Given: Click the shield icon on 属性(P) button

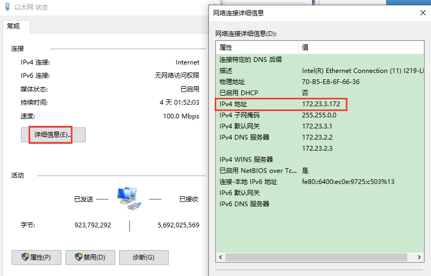Looking at the screenshot, I should click(x=25, y=257).
